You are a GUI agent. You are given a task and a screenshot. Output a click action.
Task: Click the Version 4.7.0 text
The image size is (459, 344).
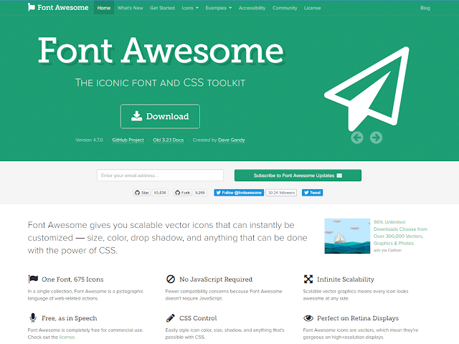point(89,140)
